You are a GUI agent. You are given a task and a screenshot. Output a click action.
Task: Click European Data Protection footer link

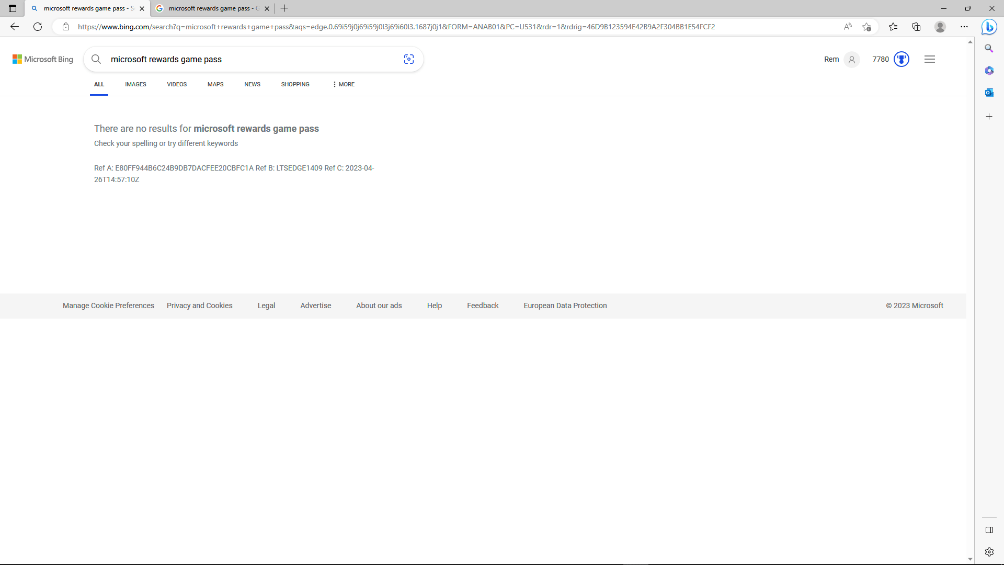coord(565,306)
